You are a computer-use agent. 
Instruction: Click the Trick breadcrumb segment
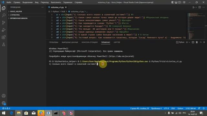click(x=63, y=12)
